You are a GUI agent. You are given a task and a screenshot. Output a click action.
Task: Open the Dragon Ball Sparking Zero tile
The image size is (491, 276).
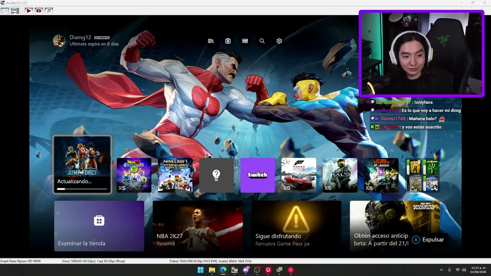(x=134, y=175)
